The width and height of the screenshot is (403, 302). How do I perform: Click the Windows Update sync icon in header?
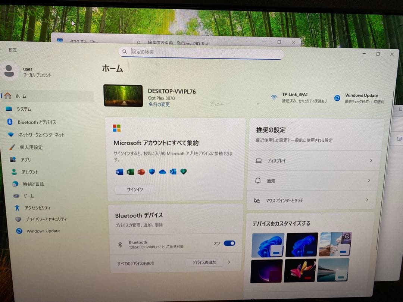[x=337, y=98]
